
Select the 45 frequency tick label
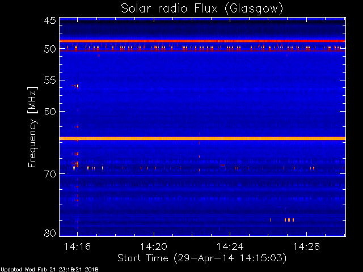(50, 20)
